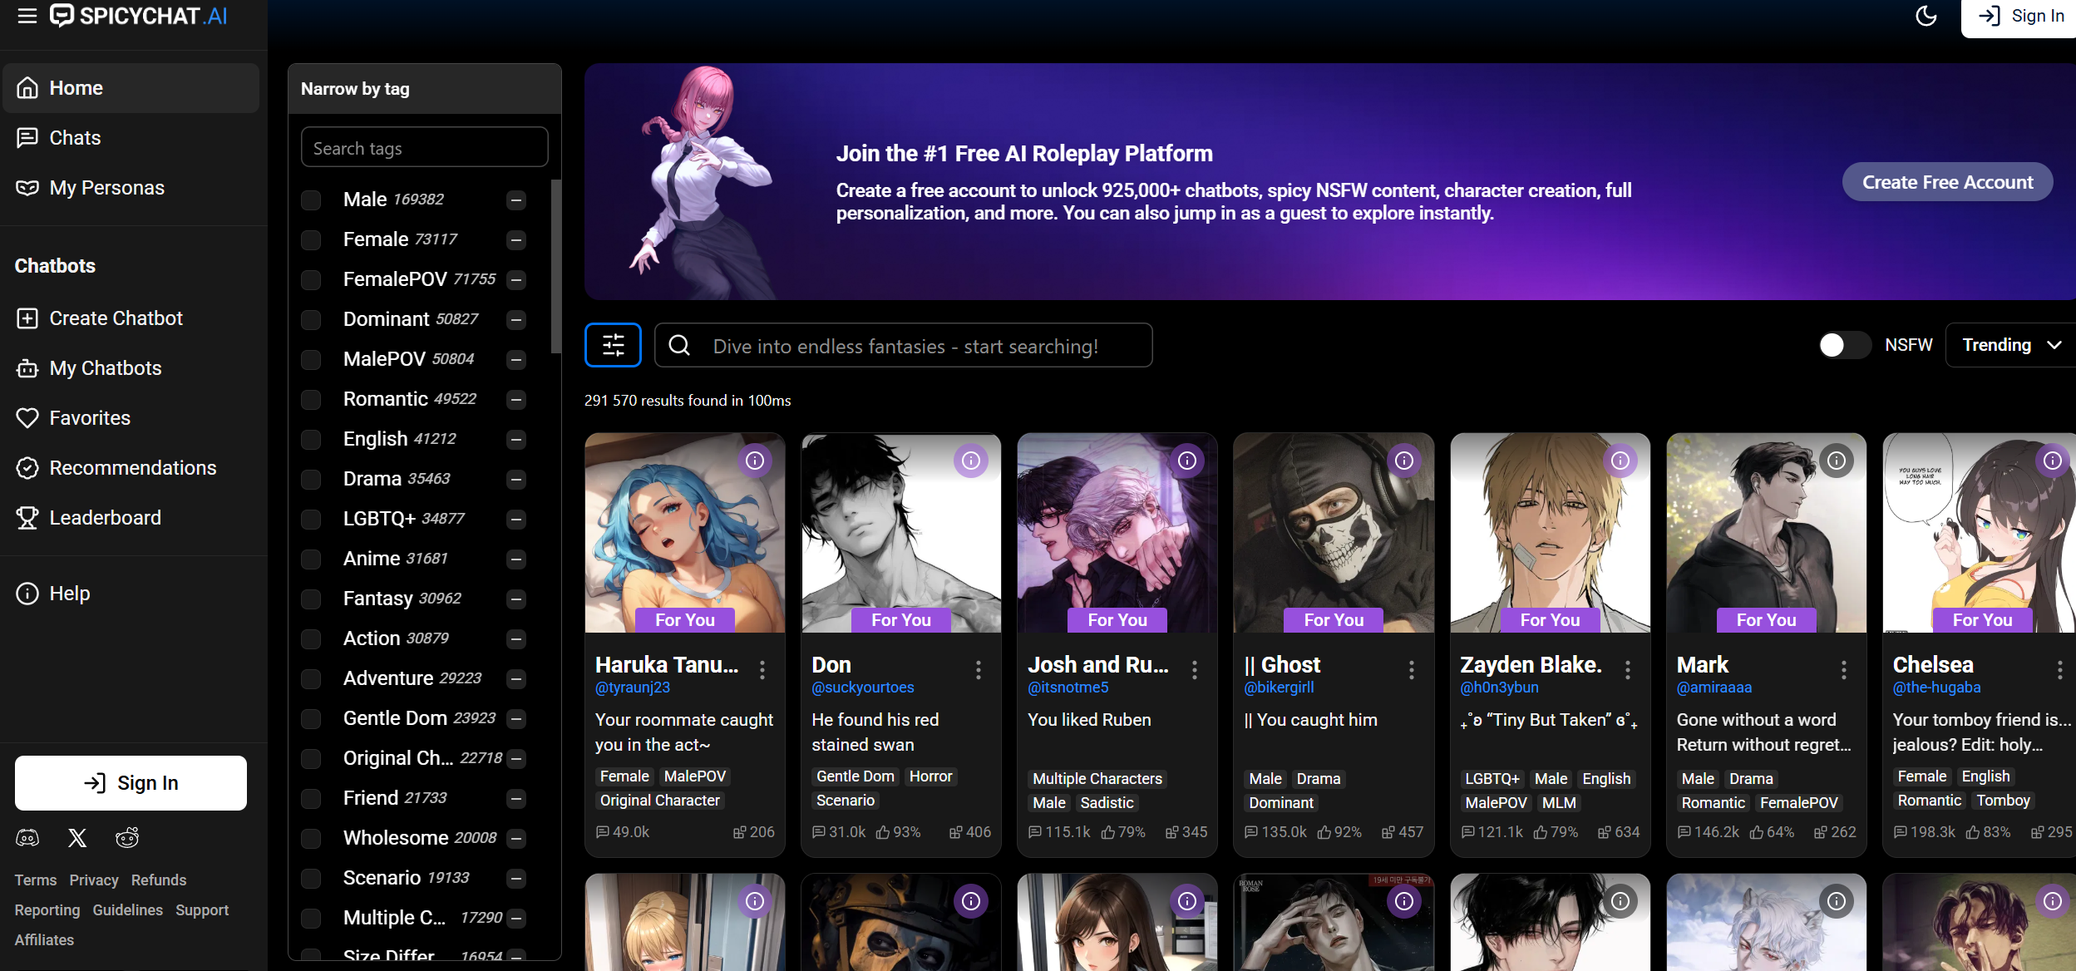The height and width of the screenshot is (971, 2076).
Task: Open the Affiliates link
Action: (x=44, y=940)
